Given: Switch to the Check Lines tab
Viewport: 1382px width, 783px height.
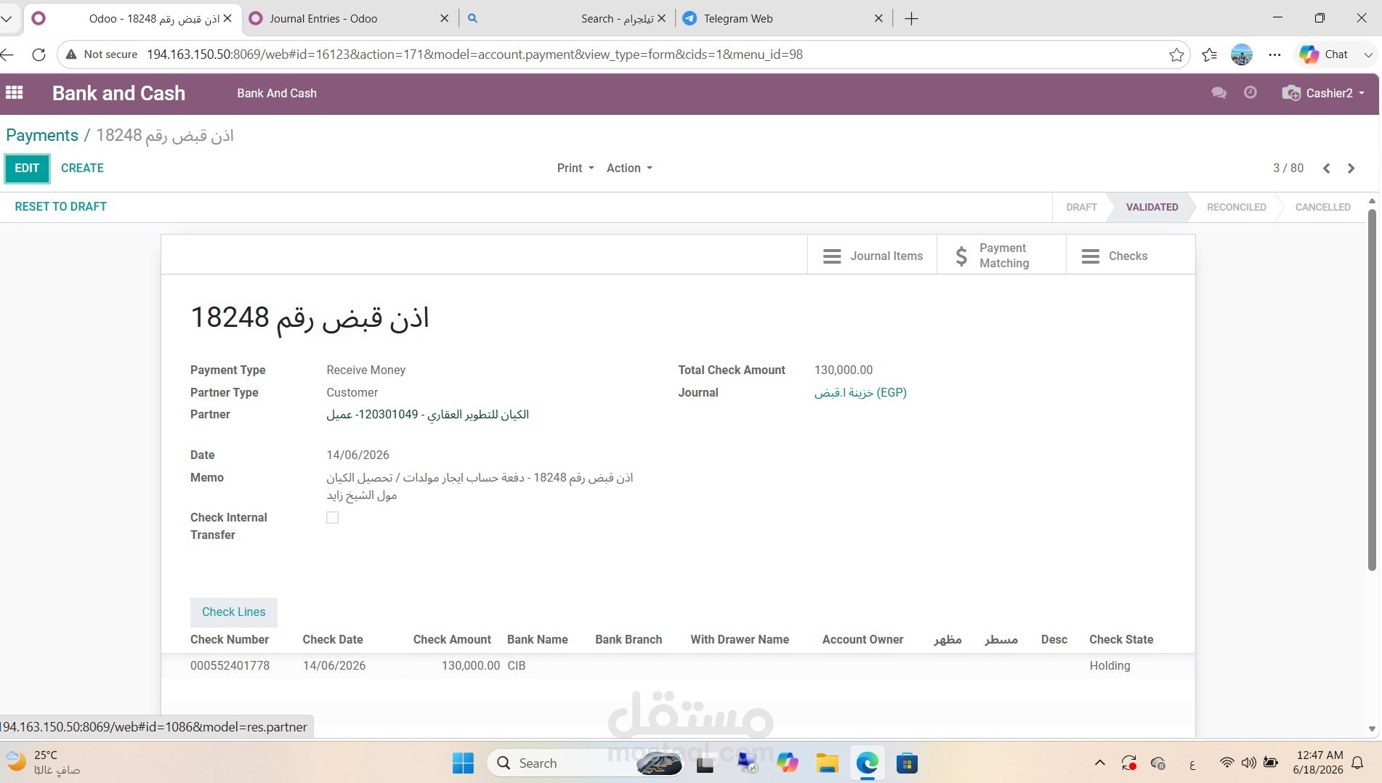Looking at the screenshot, I should [233, 612].
